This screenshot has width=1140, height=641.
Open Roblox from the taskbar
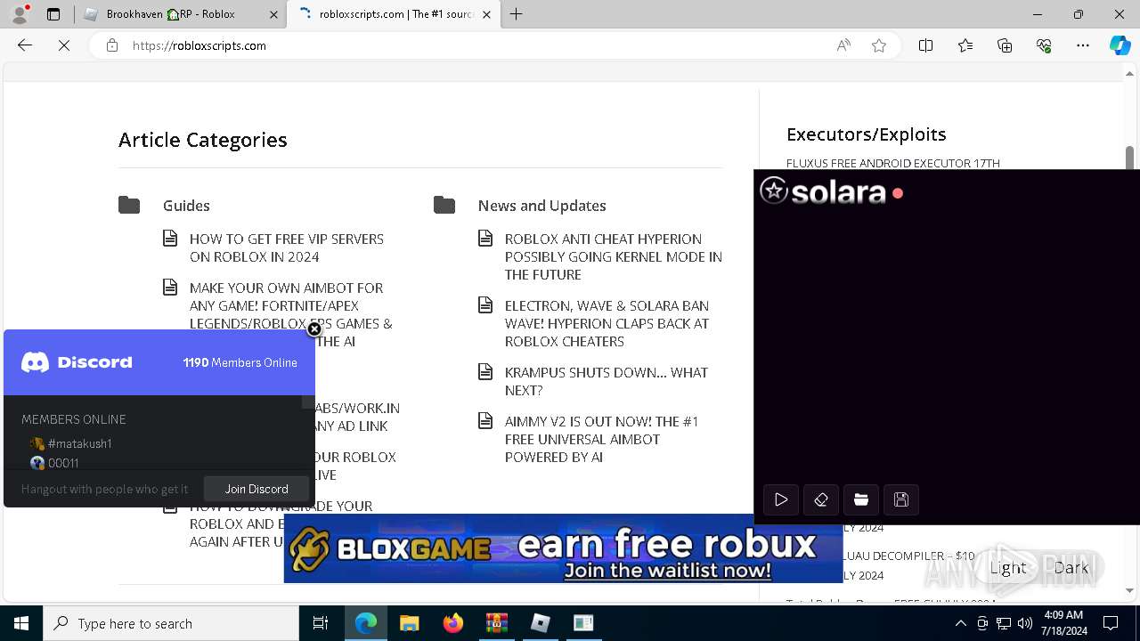point(540,623)
